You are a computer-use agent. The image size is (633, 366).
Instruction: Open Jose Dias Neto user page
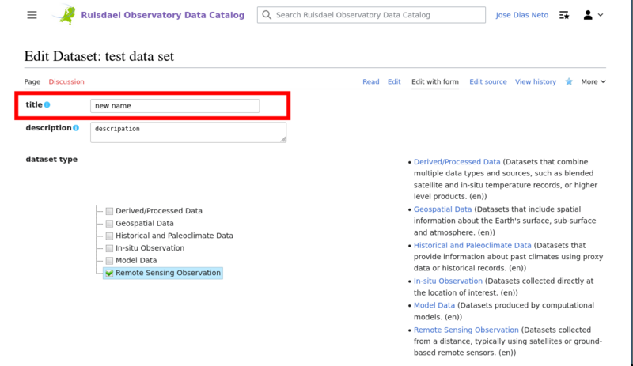(x=522, y=15)
